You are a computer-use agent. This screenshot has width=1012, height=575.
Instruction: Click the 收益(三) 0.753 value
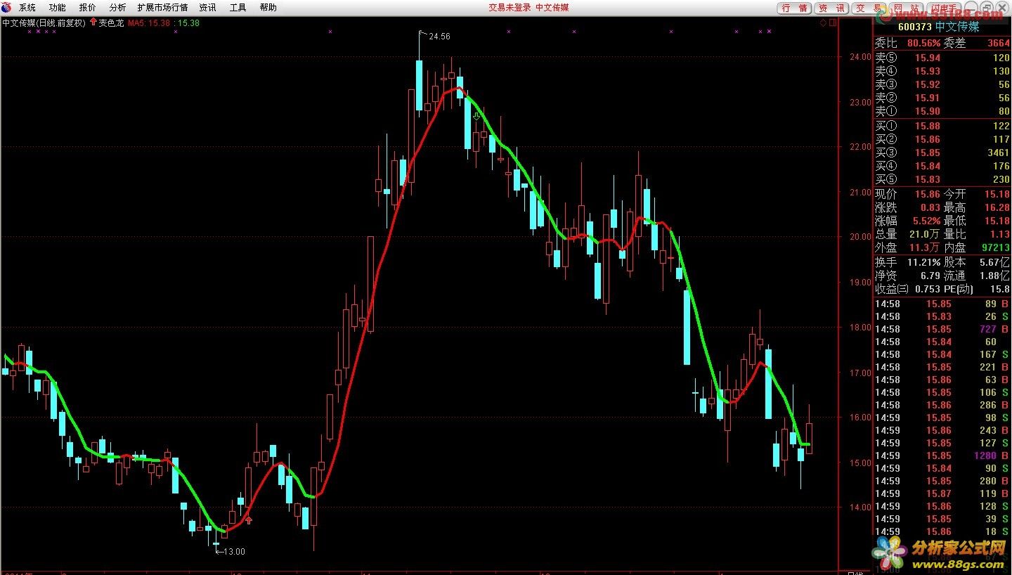(928, 289)
